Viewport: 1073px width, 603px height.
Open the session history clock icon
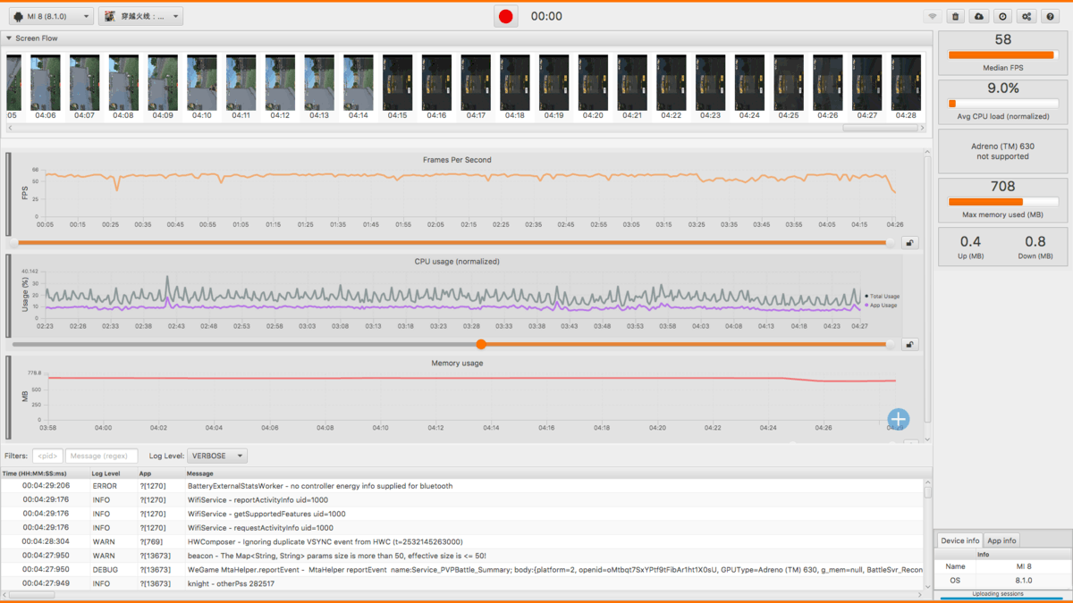1002,17
